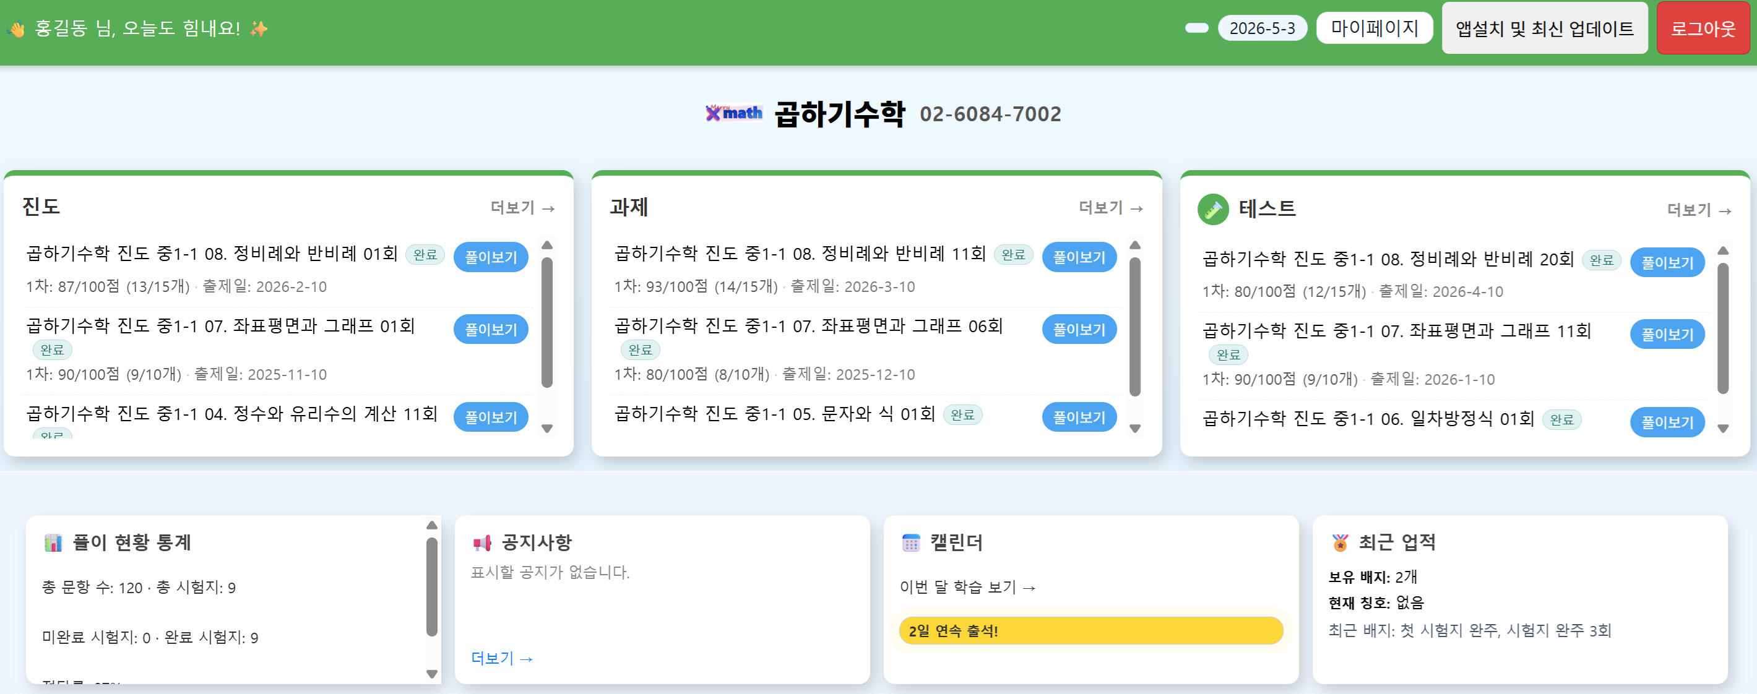Click phone number 02-6084-7002
The height and width of the screenshot is (694, 1757).
(990, 114)
